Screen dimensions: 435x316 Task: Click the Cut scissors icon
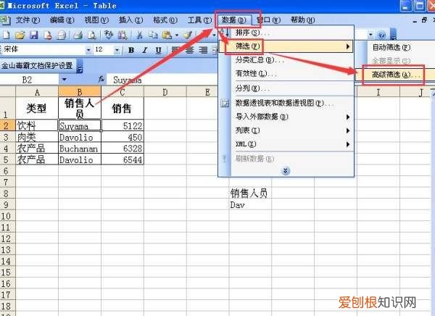click(139, 35)
